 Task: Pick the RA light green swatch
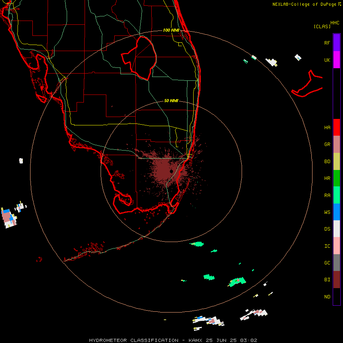pos(337,195)
